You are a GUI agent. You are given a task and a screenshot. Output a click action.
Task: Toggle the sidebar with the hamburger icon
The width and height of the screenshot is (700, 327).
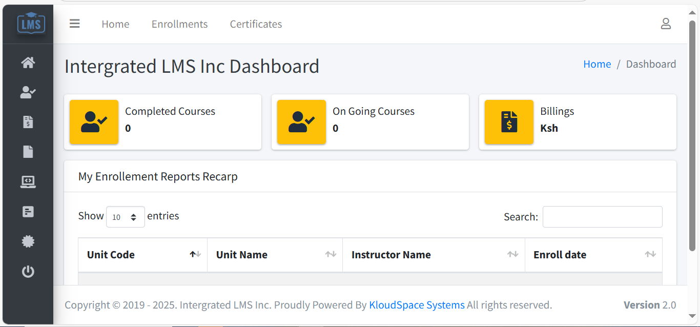[x=75, y=24]
